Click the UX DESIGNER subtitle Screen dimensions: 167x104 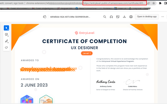click(85, 48)
